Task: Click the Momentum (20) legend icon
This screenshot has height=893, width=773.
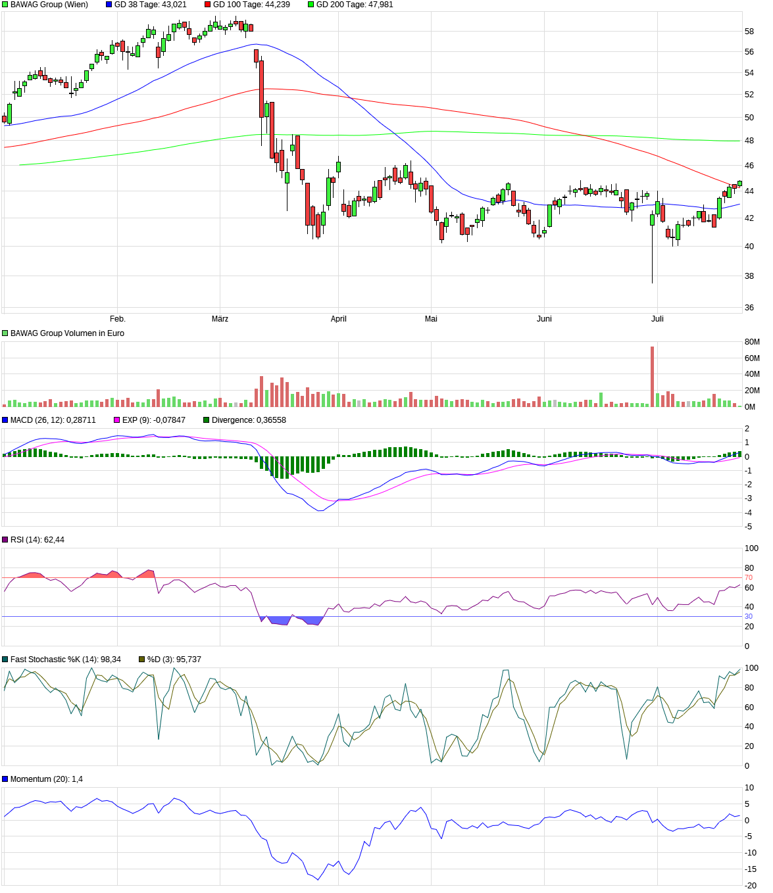Action: tap(5, 779)
